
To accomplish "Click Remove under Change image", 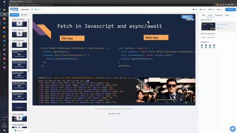I will [220, 28].
